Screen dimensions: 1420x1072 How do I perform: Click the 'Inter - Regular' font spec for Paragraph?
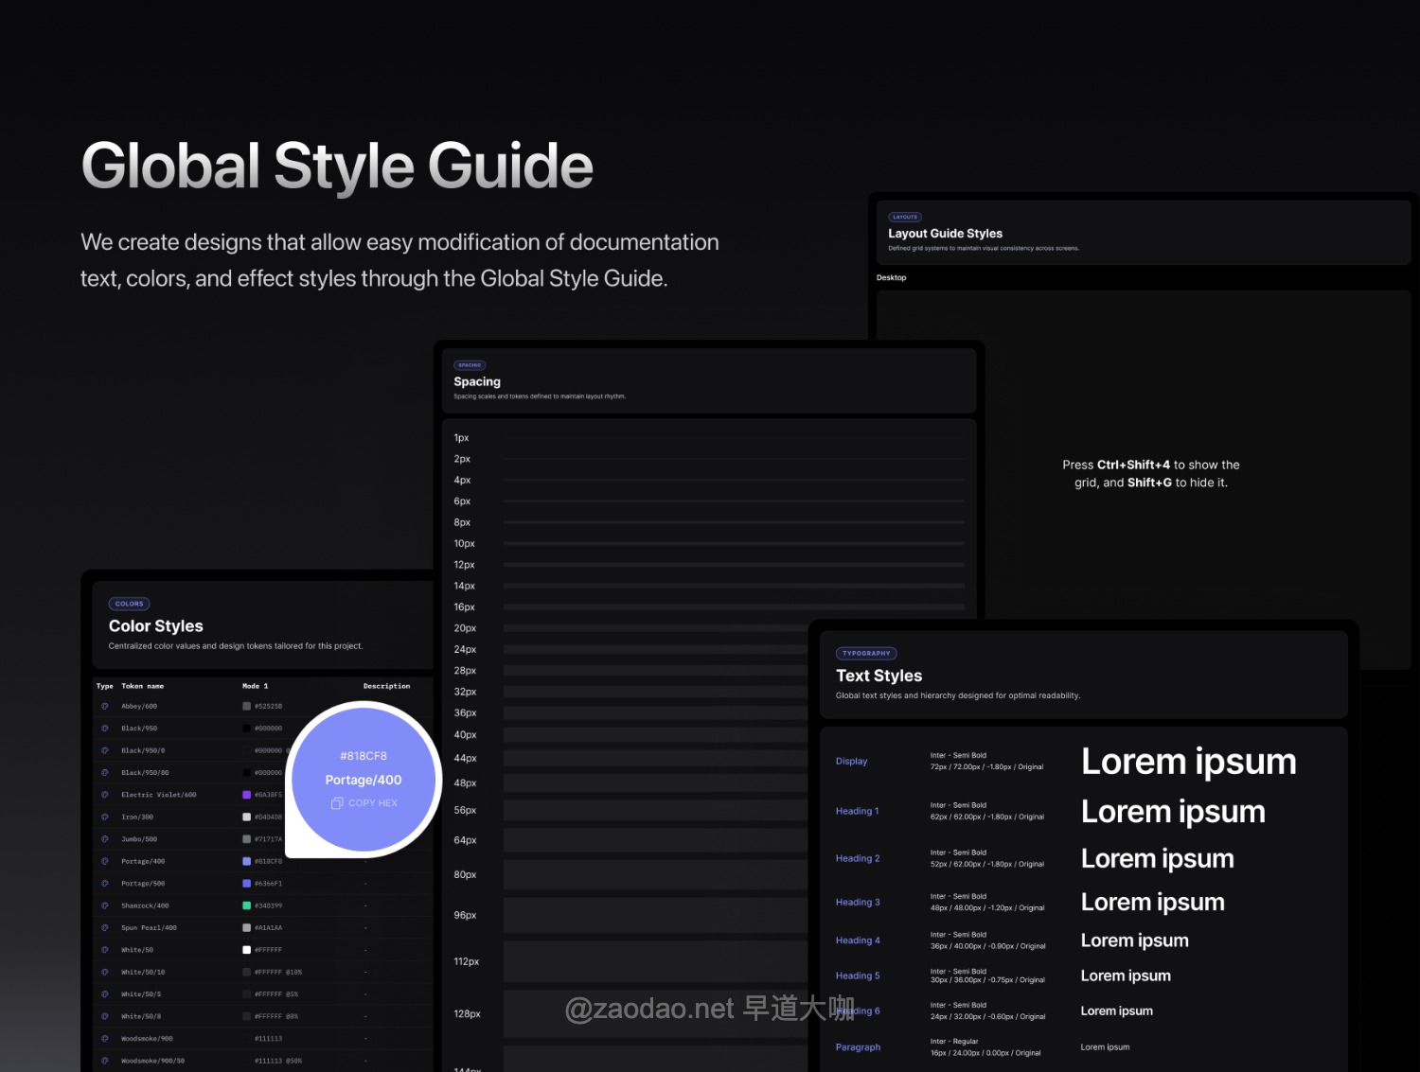click(x=954, y=1042)
